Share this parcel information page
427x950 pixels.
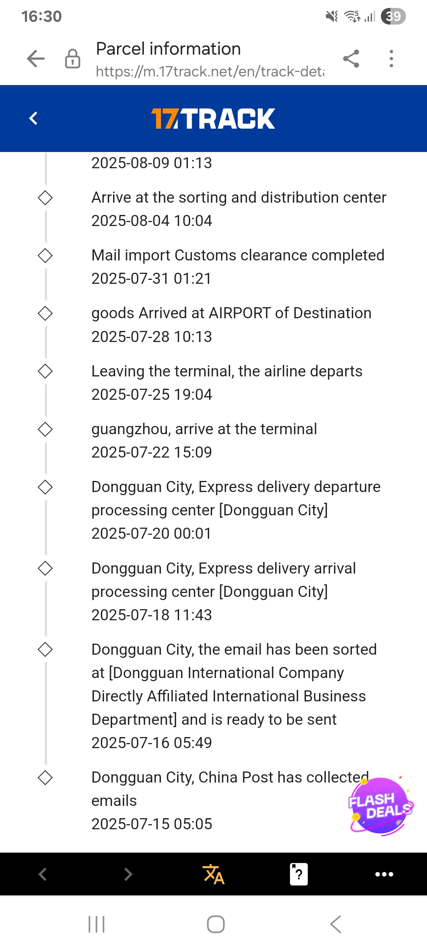[351, 59]
